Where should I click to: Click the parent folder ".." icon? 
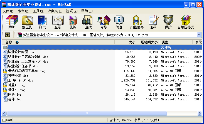coord(5,47)
